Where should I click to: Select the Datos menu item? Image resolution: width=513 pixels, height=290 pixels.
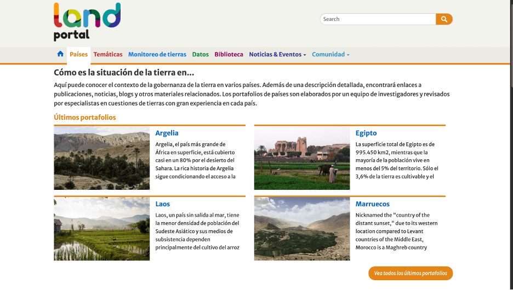201,55
